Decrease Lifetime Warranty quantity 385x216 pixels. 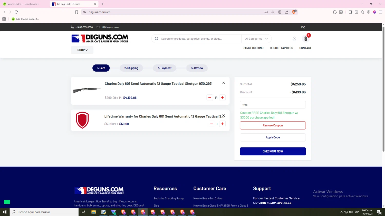pos(211,124)
